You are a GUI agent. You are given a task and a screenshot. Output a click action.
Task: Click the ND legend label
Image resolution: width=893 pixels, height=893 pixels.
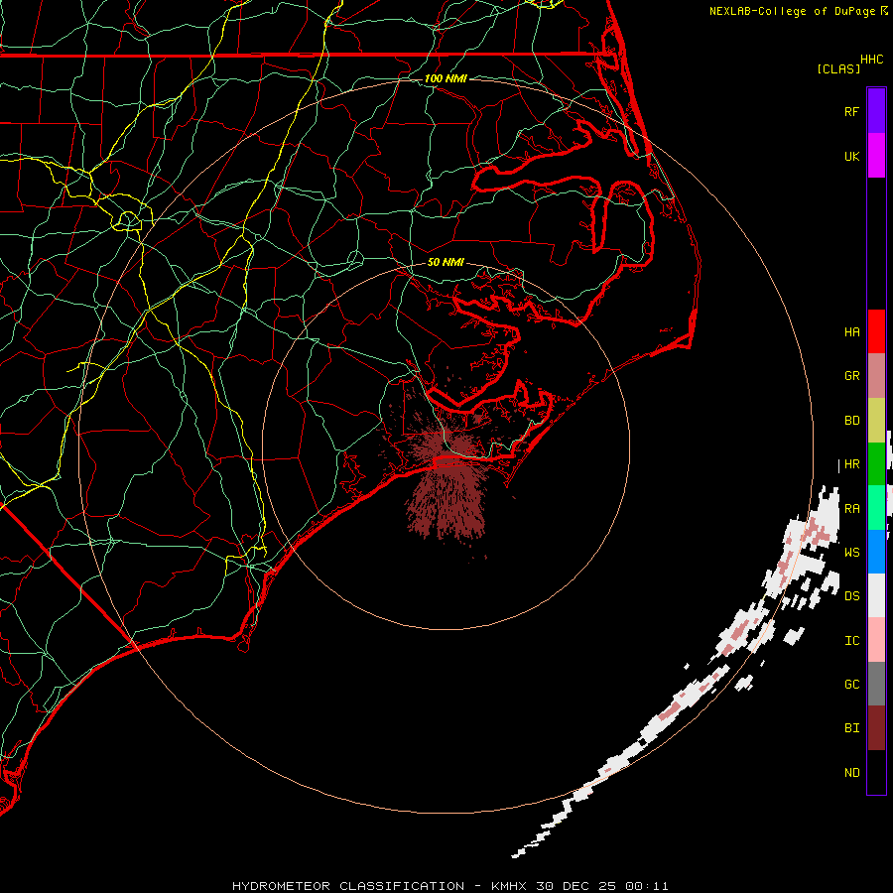pyautogui.click(x=852, y=772)
